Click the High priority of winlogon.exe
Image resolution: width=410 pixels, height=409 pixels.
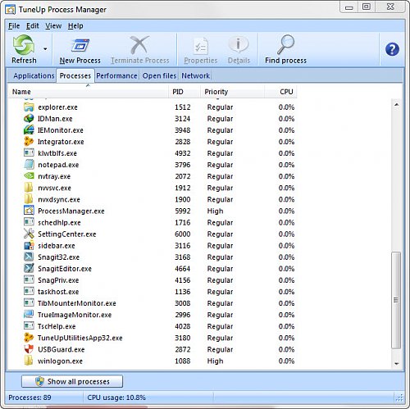215,361
